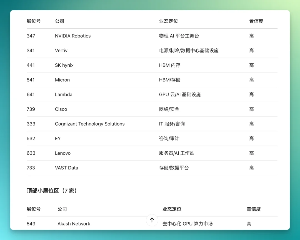This screenshot has height=240, width=300.
Task: Click the 电源/制冷/数据中心基础设施 cell
Action: [x=189, y=51]
